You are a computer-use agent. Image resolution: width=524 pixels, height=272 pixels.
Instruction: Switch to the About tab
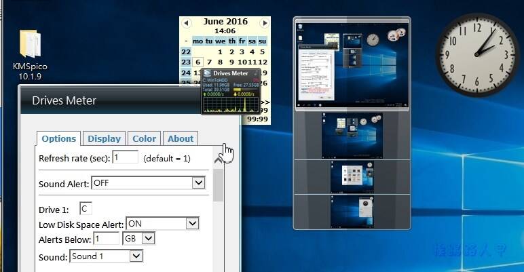click(x=181, y=138)
